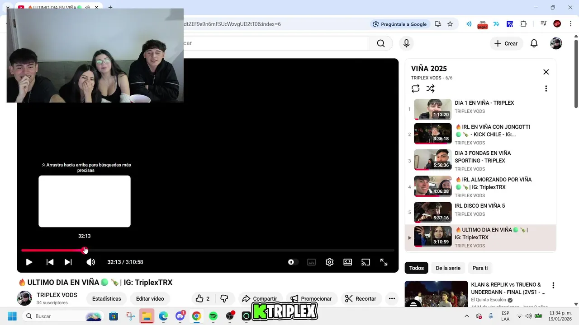Open media controls icon in Chrome toolbar
This screenshot has height=325, width=579.
click(543, 24)
